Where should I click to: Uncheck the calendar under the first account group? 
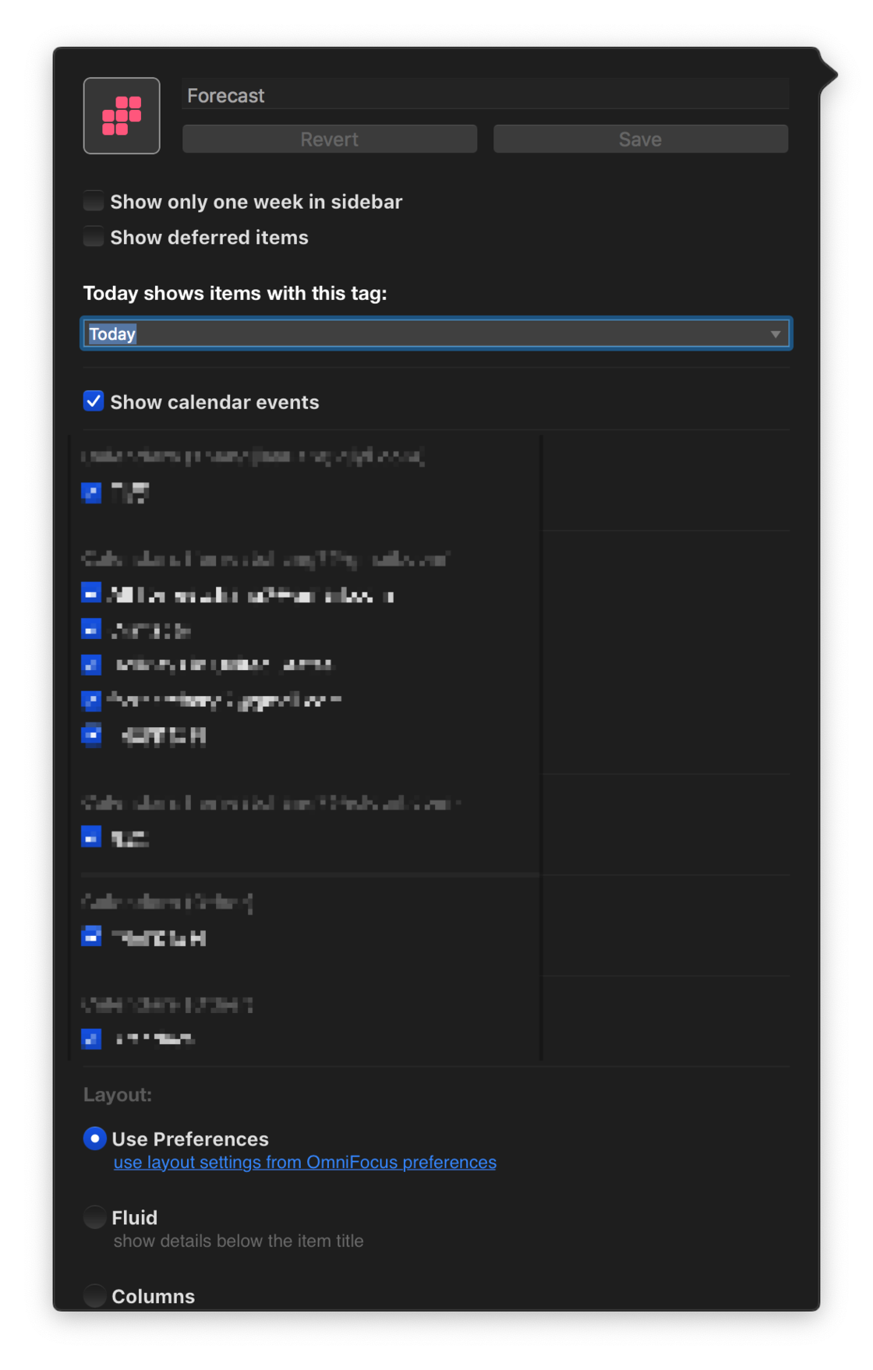point(91,493)
